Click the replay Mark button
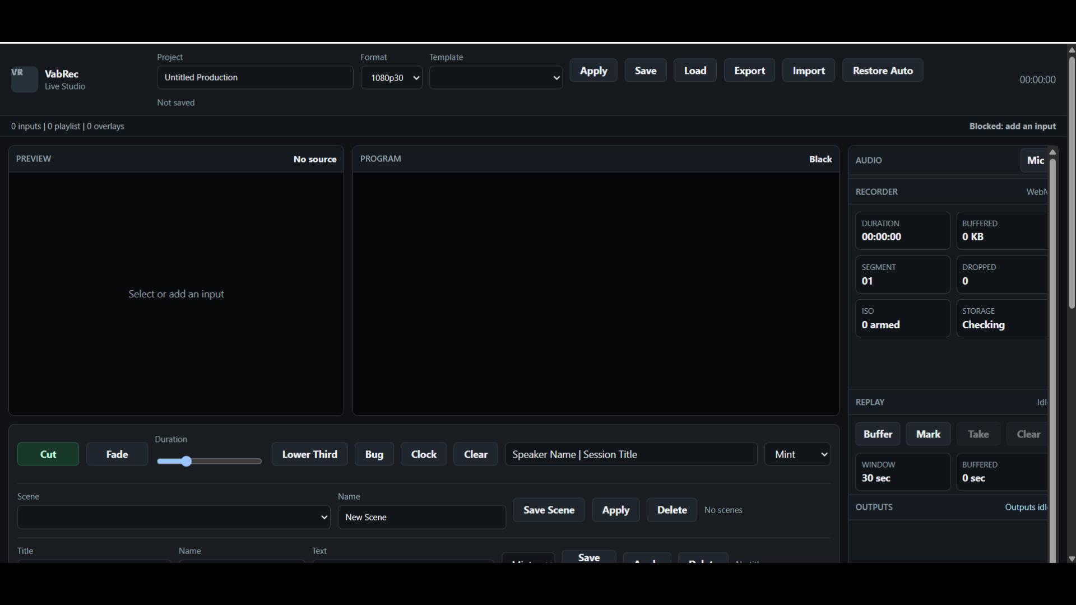The height and width of the screenshot is (605, 1076). 928,434
